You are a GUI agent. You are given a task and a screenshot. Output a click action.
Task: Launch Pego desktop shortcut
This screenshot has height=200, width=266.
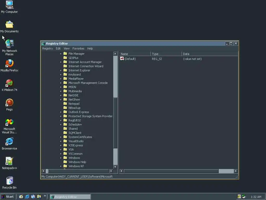9,103
